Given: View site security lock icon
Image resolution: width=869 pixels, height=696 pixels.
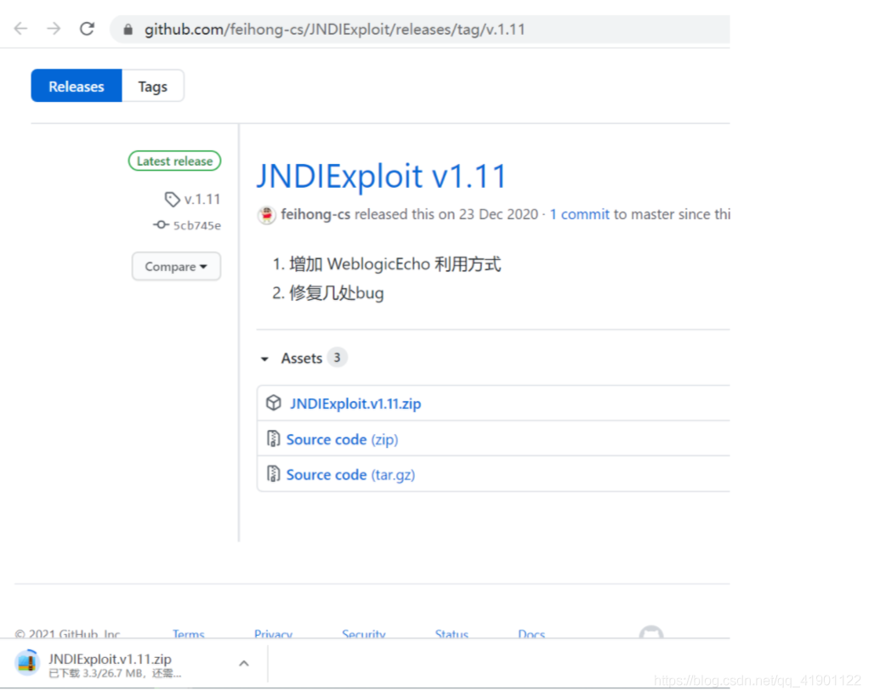Looking at the screenshot, I should 128,30.
